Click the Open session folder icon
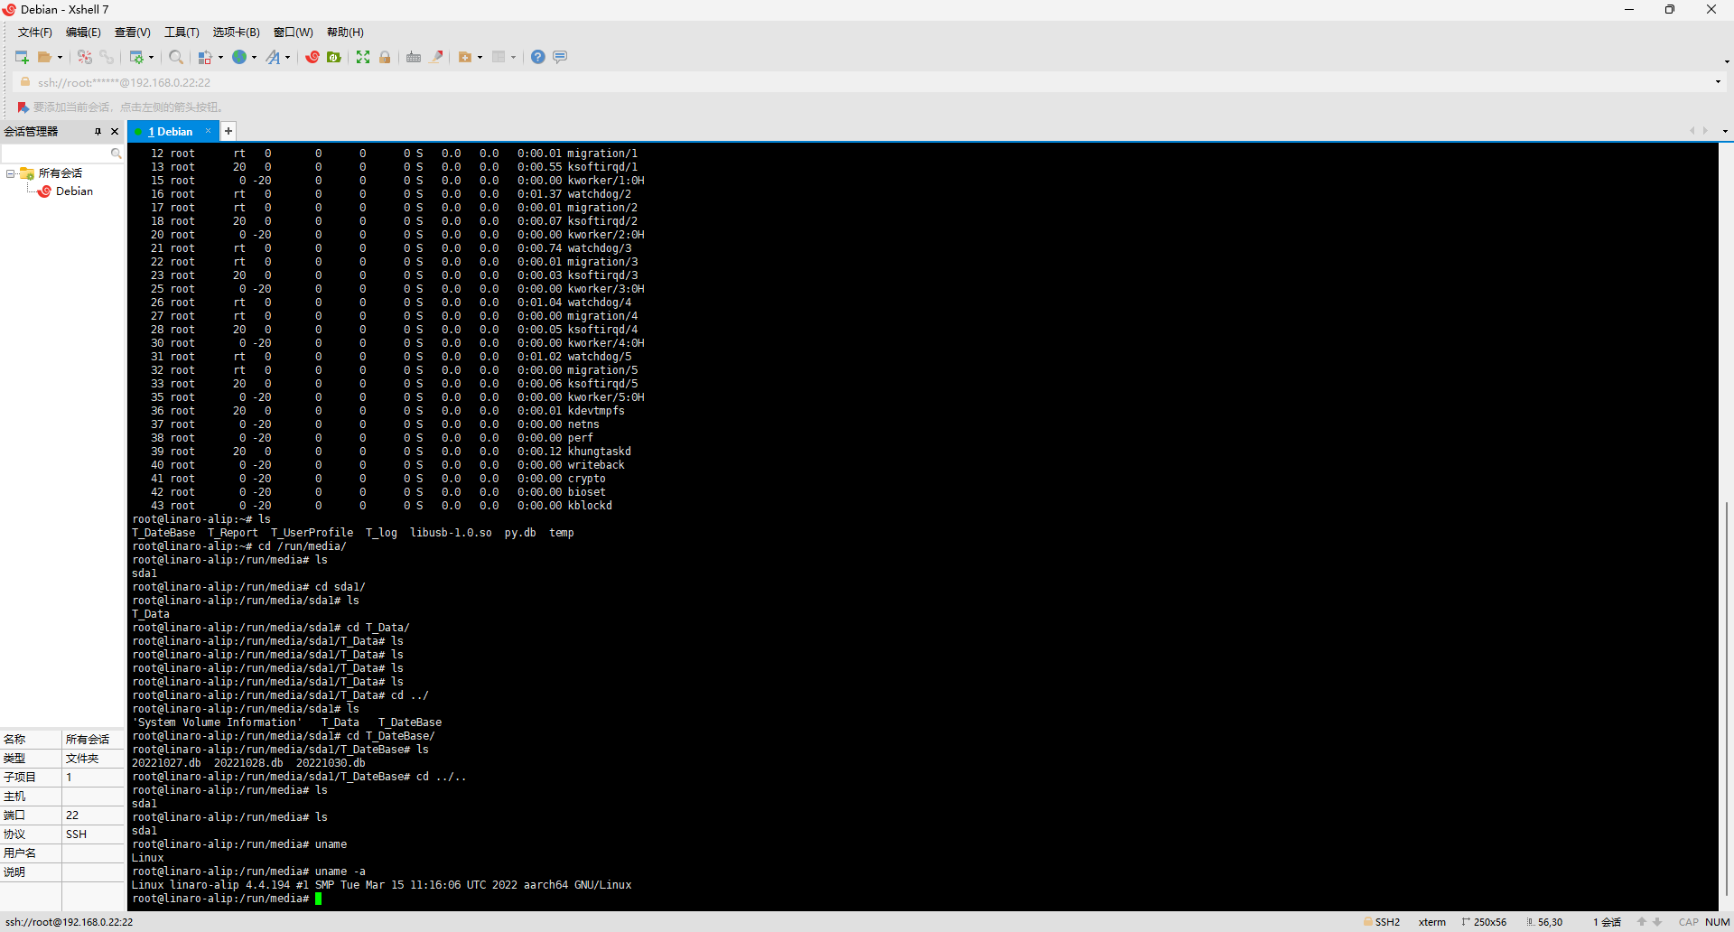Screen dimensions: 1734x932 point(44,57)
